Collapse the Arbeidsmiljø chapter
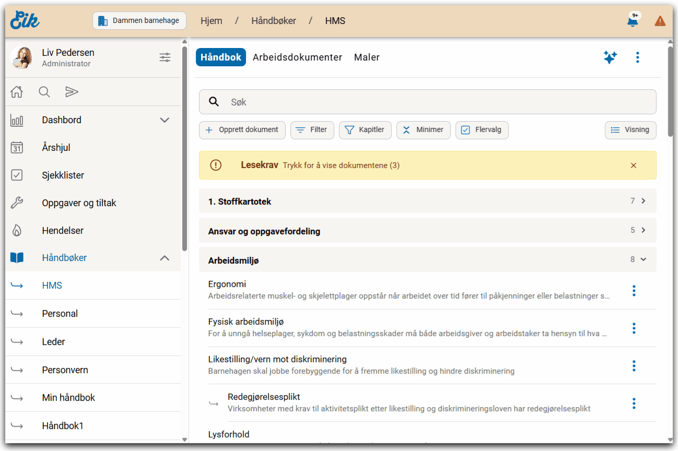The width and height of the screenshot is (678, 451). tap(643, 259)
